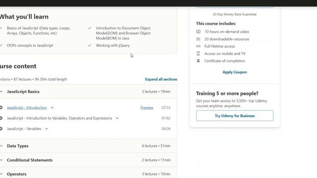Click play icon beside Introduction to Variables, Operators lecture
Screen dimensions: 317x178
pyautogui.click(x=1, y=118)
